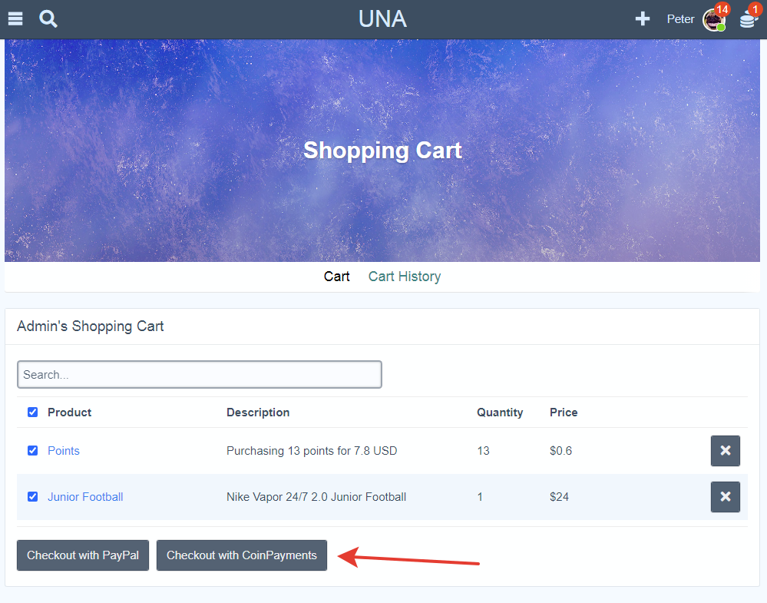Toggle the select-all checkbox in header

[32, 412]
